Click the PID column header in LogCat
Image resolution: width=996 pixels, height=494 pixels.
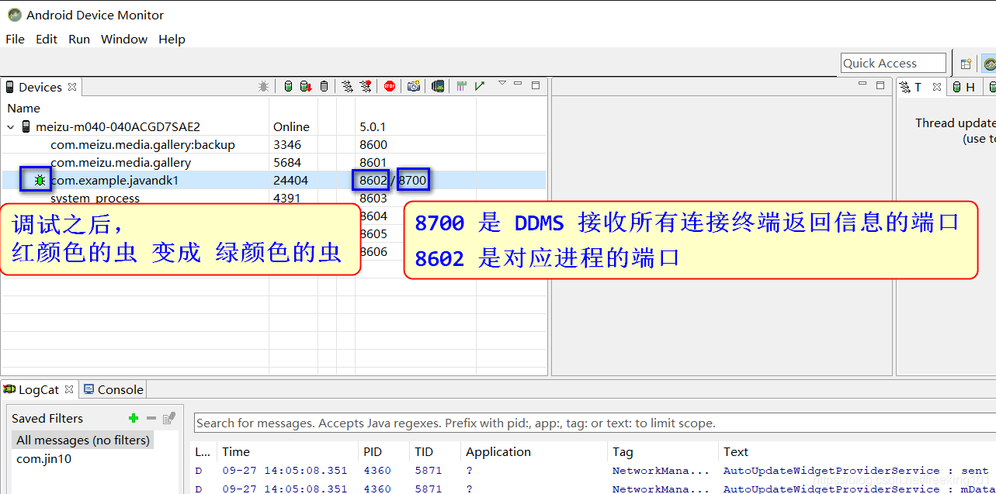(373, 451)
